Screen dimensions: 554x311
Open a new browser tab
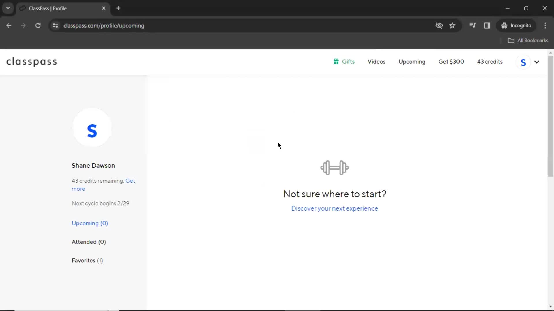pyautogui.click(x=118, y=8)
